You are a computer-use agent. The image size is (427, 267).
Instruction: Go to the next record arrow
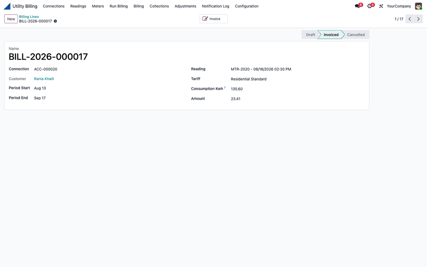418,19
